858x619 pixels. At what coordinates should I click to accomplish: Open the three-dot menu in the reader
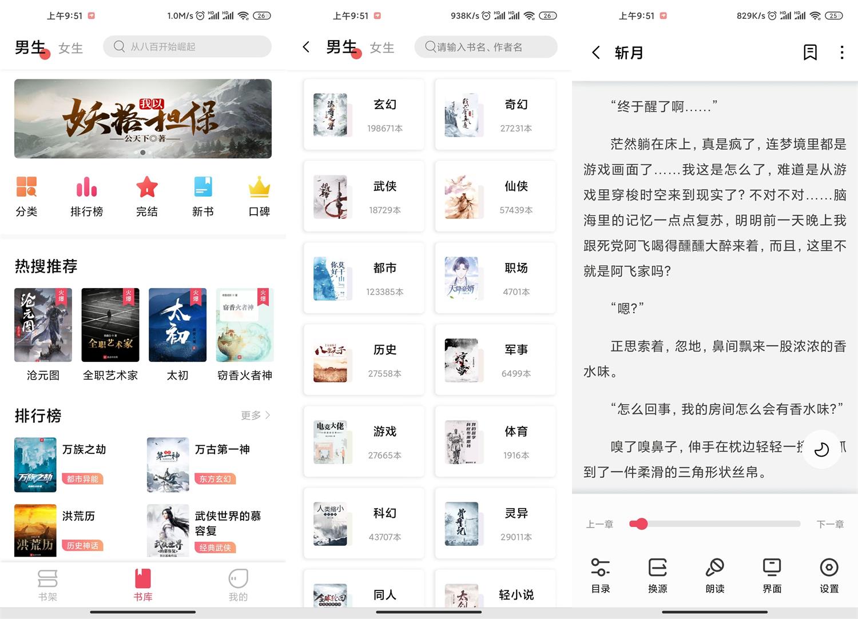pyautogui.click(x=841, y=52)
